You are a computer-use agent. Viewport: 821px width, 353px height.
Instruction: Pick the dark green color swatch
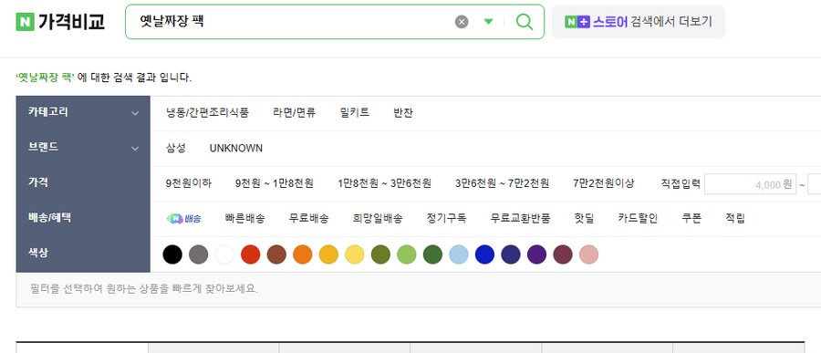[433, 254]
